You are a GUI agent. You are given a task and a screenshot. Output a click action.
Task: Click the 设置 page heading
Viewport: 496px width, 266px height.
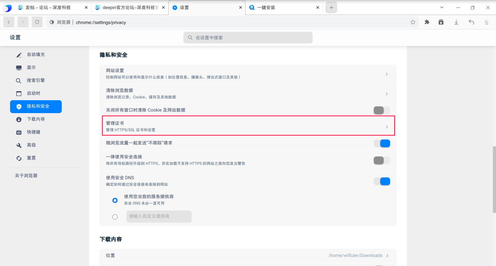(x=15, y=38)
